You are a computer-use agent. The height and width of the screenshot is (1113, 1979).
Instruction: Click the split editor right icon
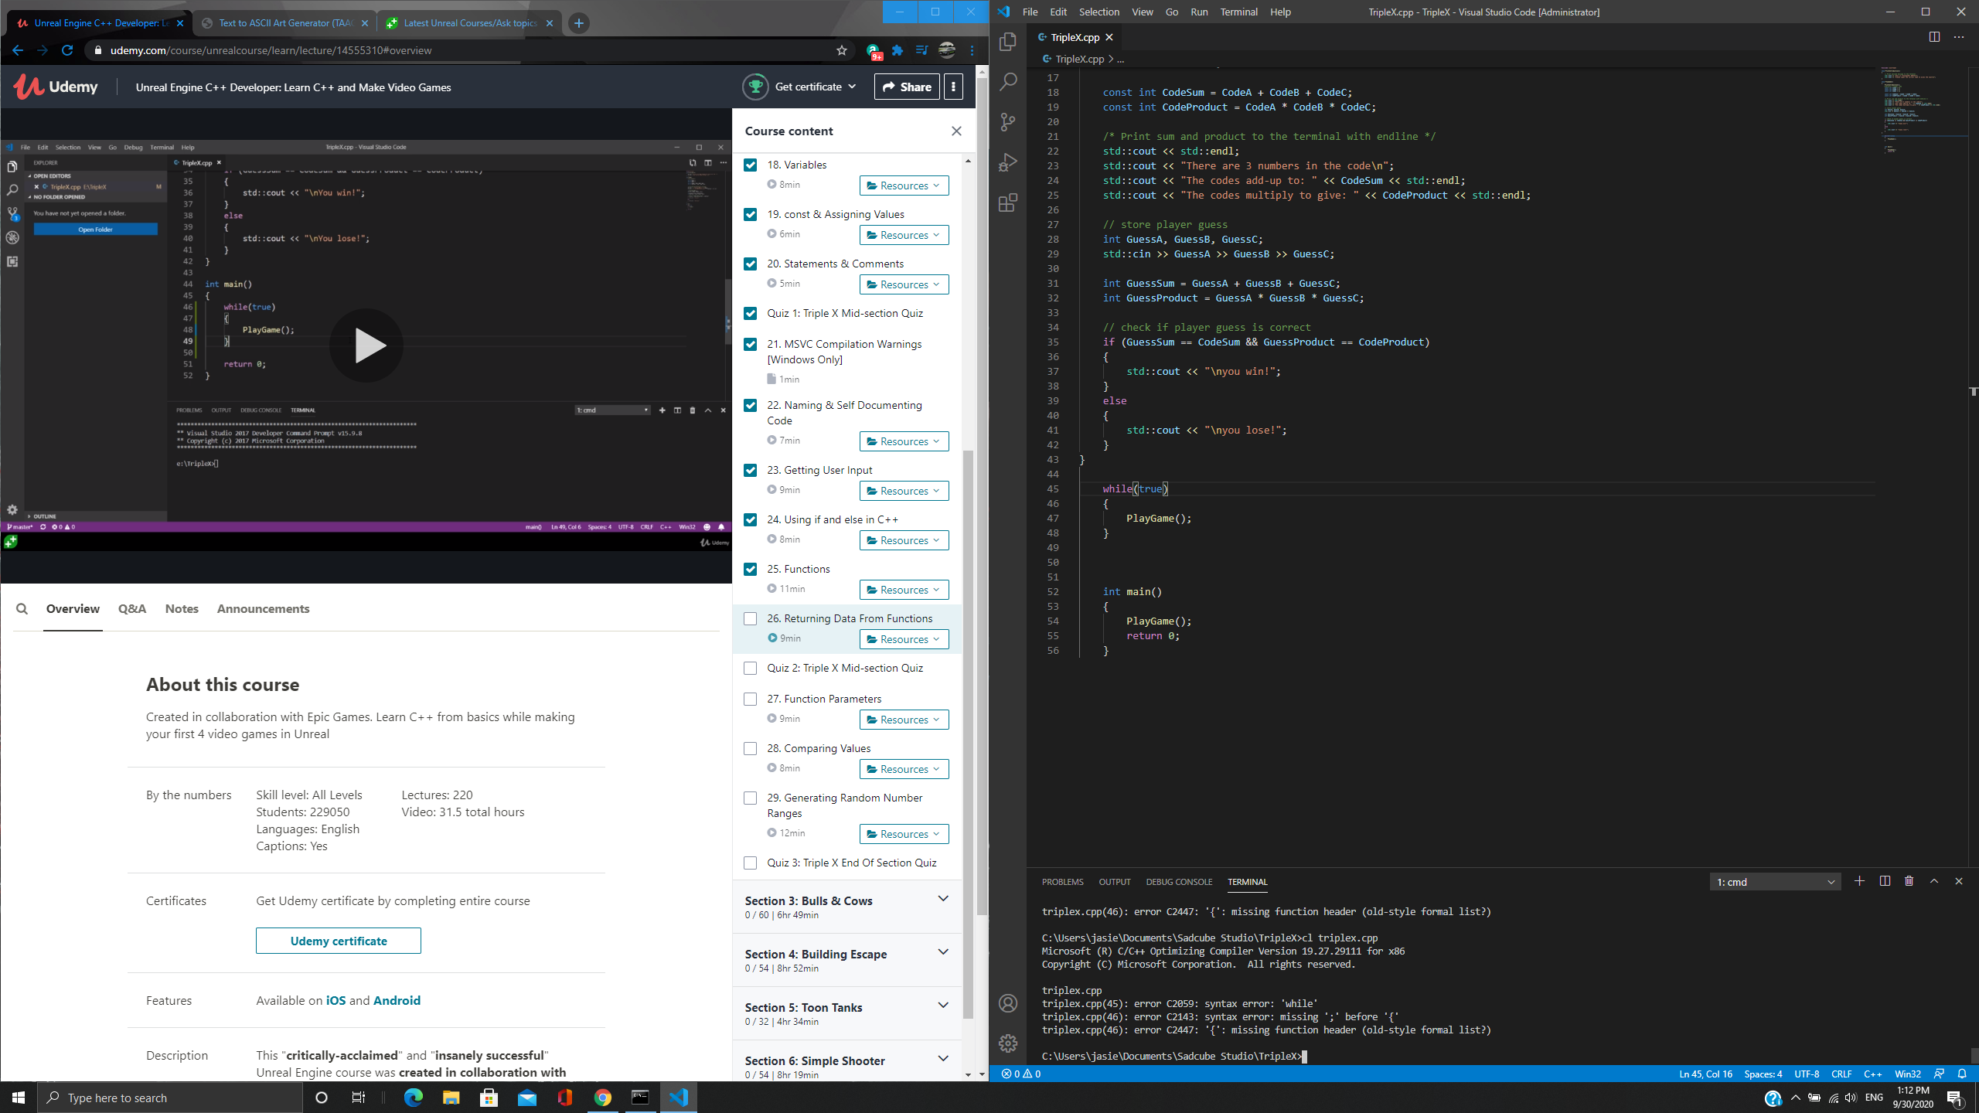[x=1934, y=37]
